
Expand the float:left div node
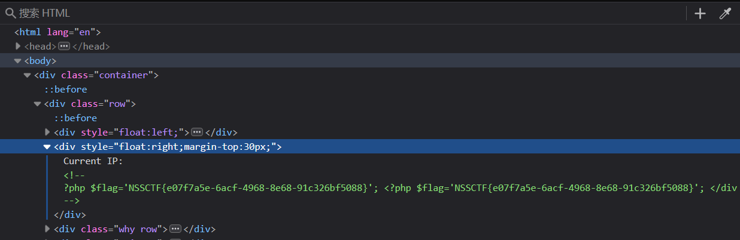pyautogui.click(x=48, y=133)
